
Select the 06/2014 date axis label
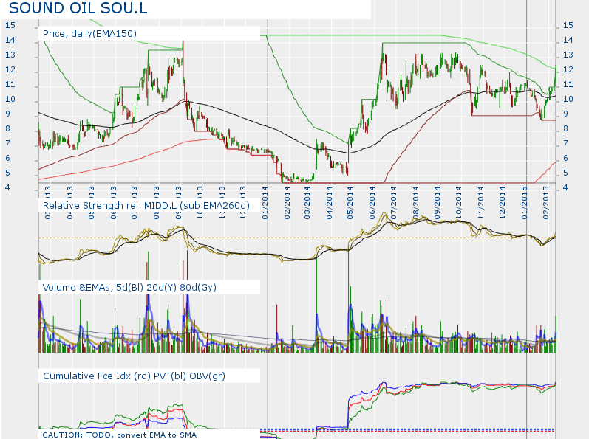point(372,203)
